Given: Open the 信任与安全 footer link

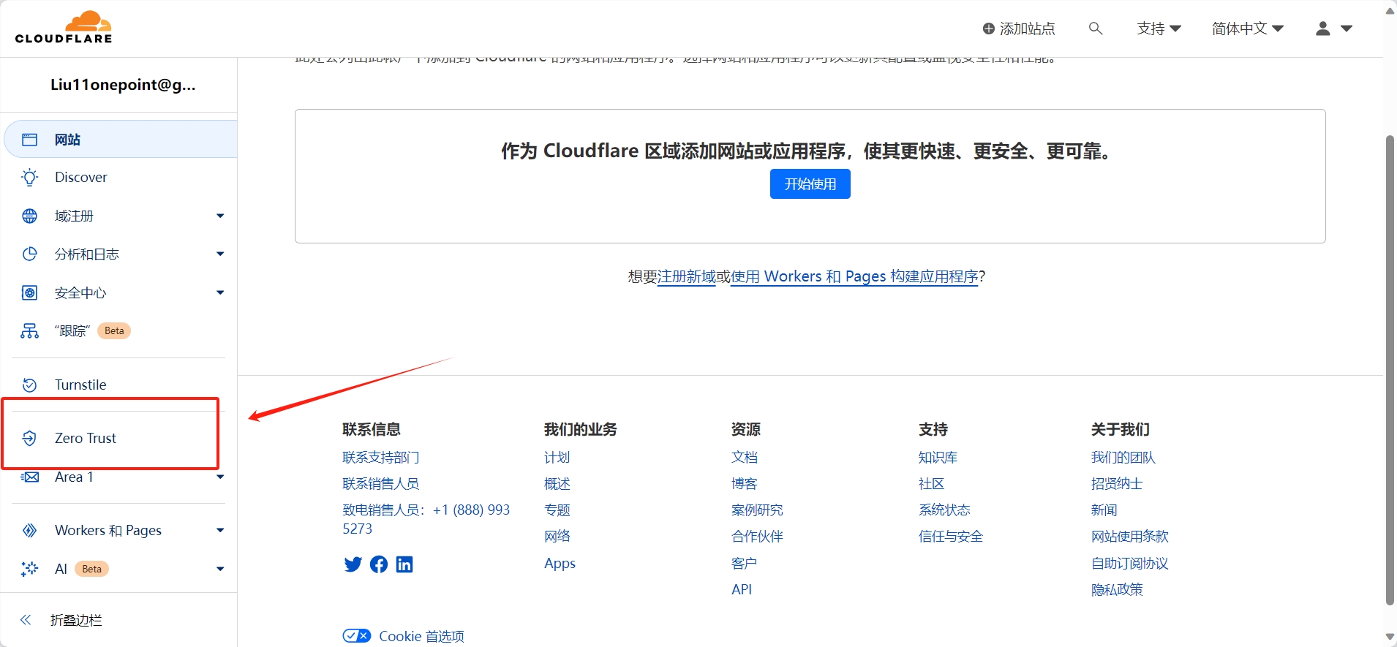Looking at the screenshot, I should pyautogui.click(x=951, y=537).
